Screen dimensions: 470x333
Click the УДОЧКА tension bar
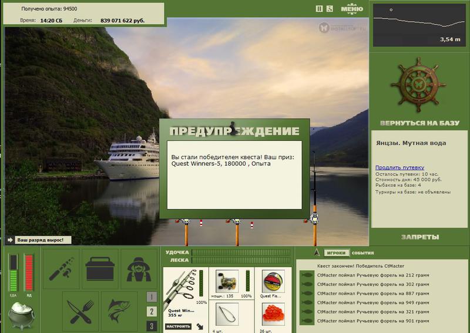[x=241, y=253]
